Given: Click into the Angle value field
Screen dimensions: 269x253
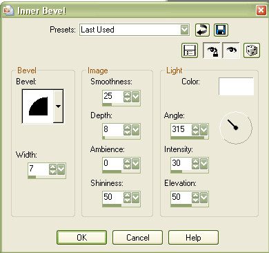Looking at the screenshot, I should tap(181, 130).
